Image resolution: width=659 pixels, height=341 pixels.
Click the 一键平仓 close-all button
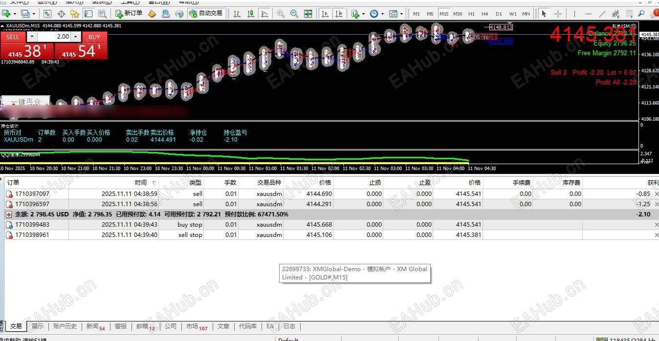click(25, 102)
